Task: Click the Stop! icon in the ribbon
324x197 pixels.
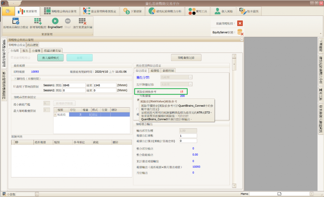Action: click(68, 21)
